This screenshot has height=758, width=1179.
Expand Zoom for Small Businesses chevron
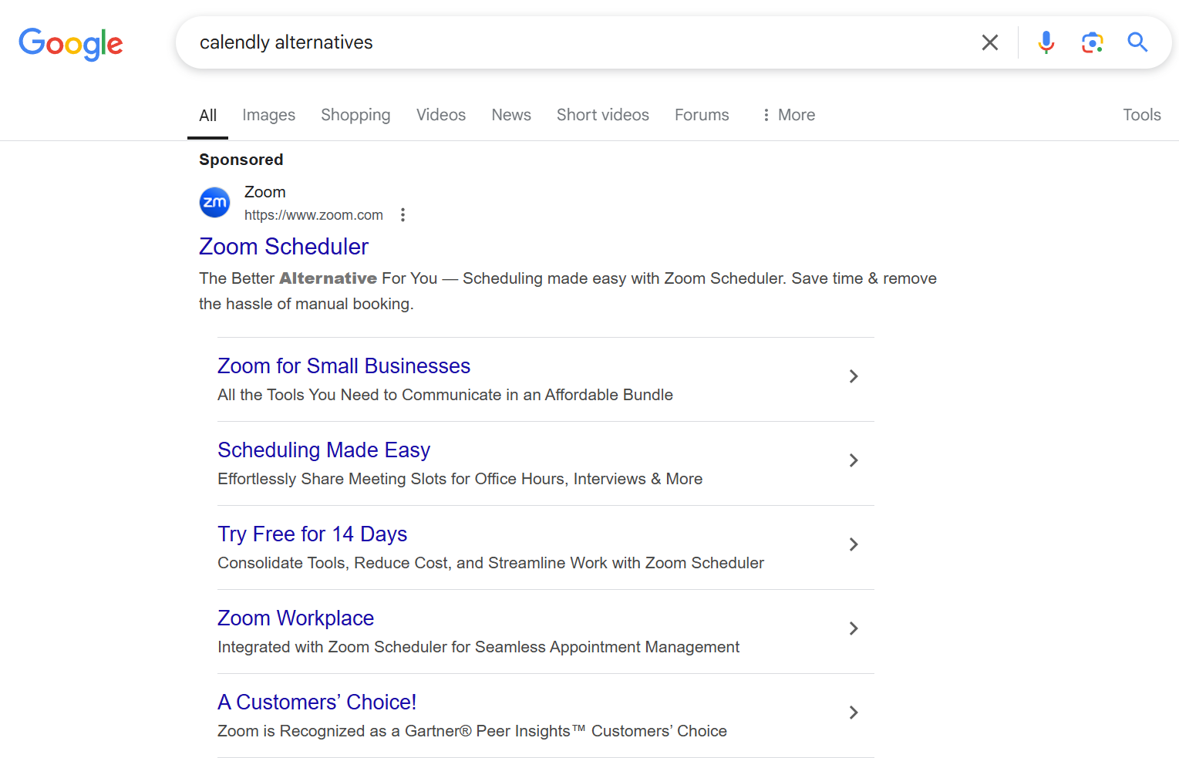coord(853,376)
